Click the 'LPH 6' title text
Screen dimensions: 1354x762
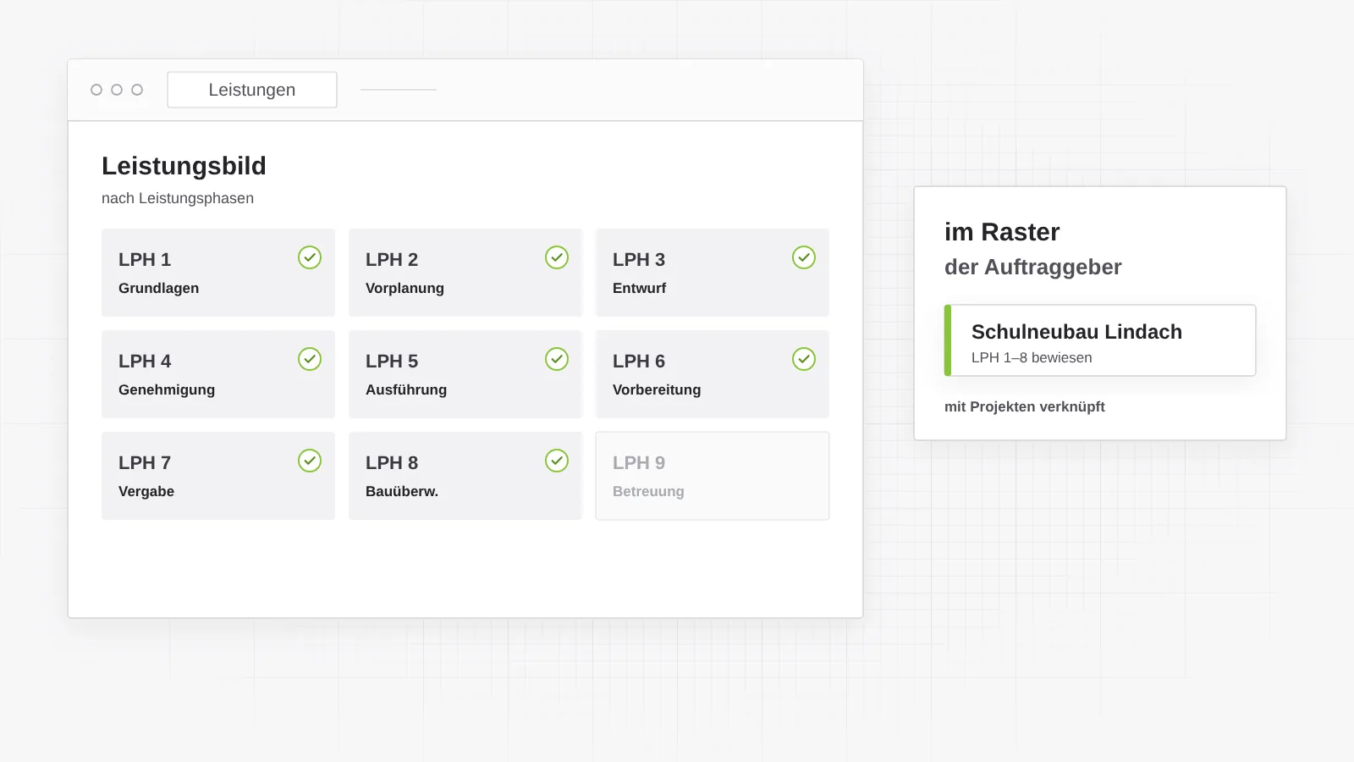coord(639,361)
